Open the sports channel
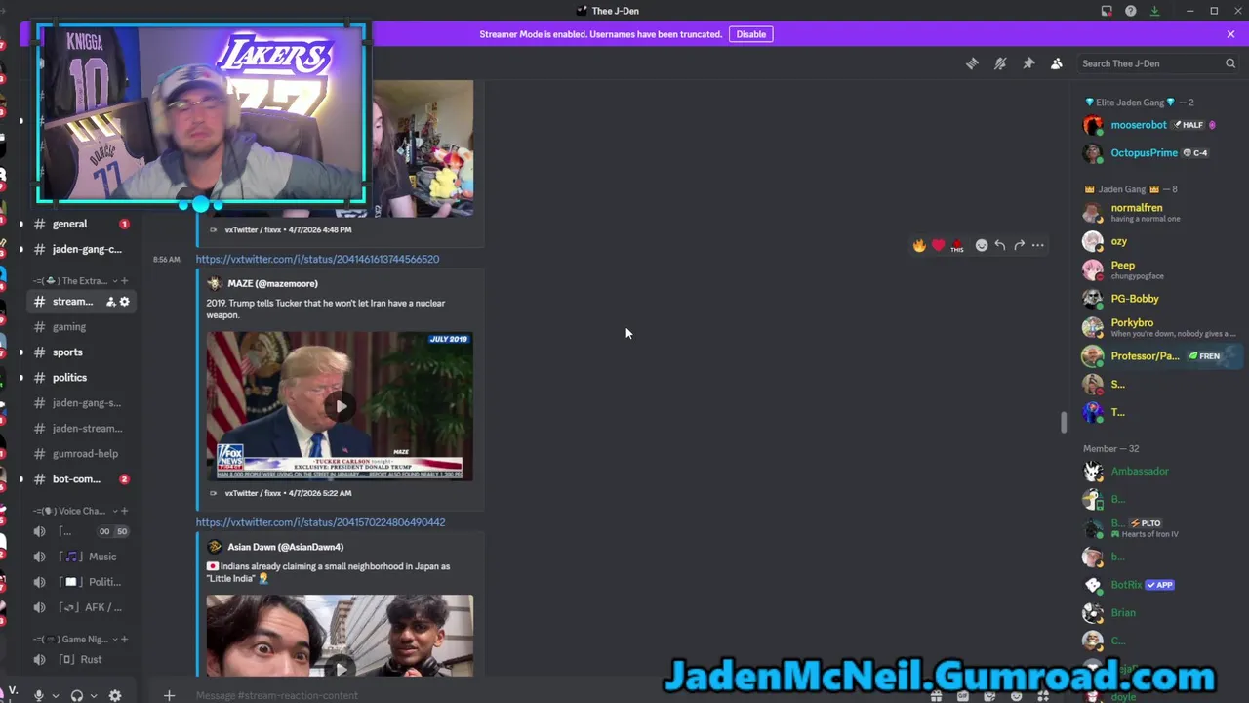Screen dimensions: 1249x703 point(82,352)
